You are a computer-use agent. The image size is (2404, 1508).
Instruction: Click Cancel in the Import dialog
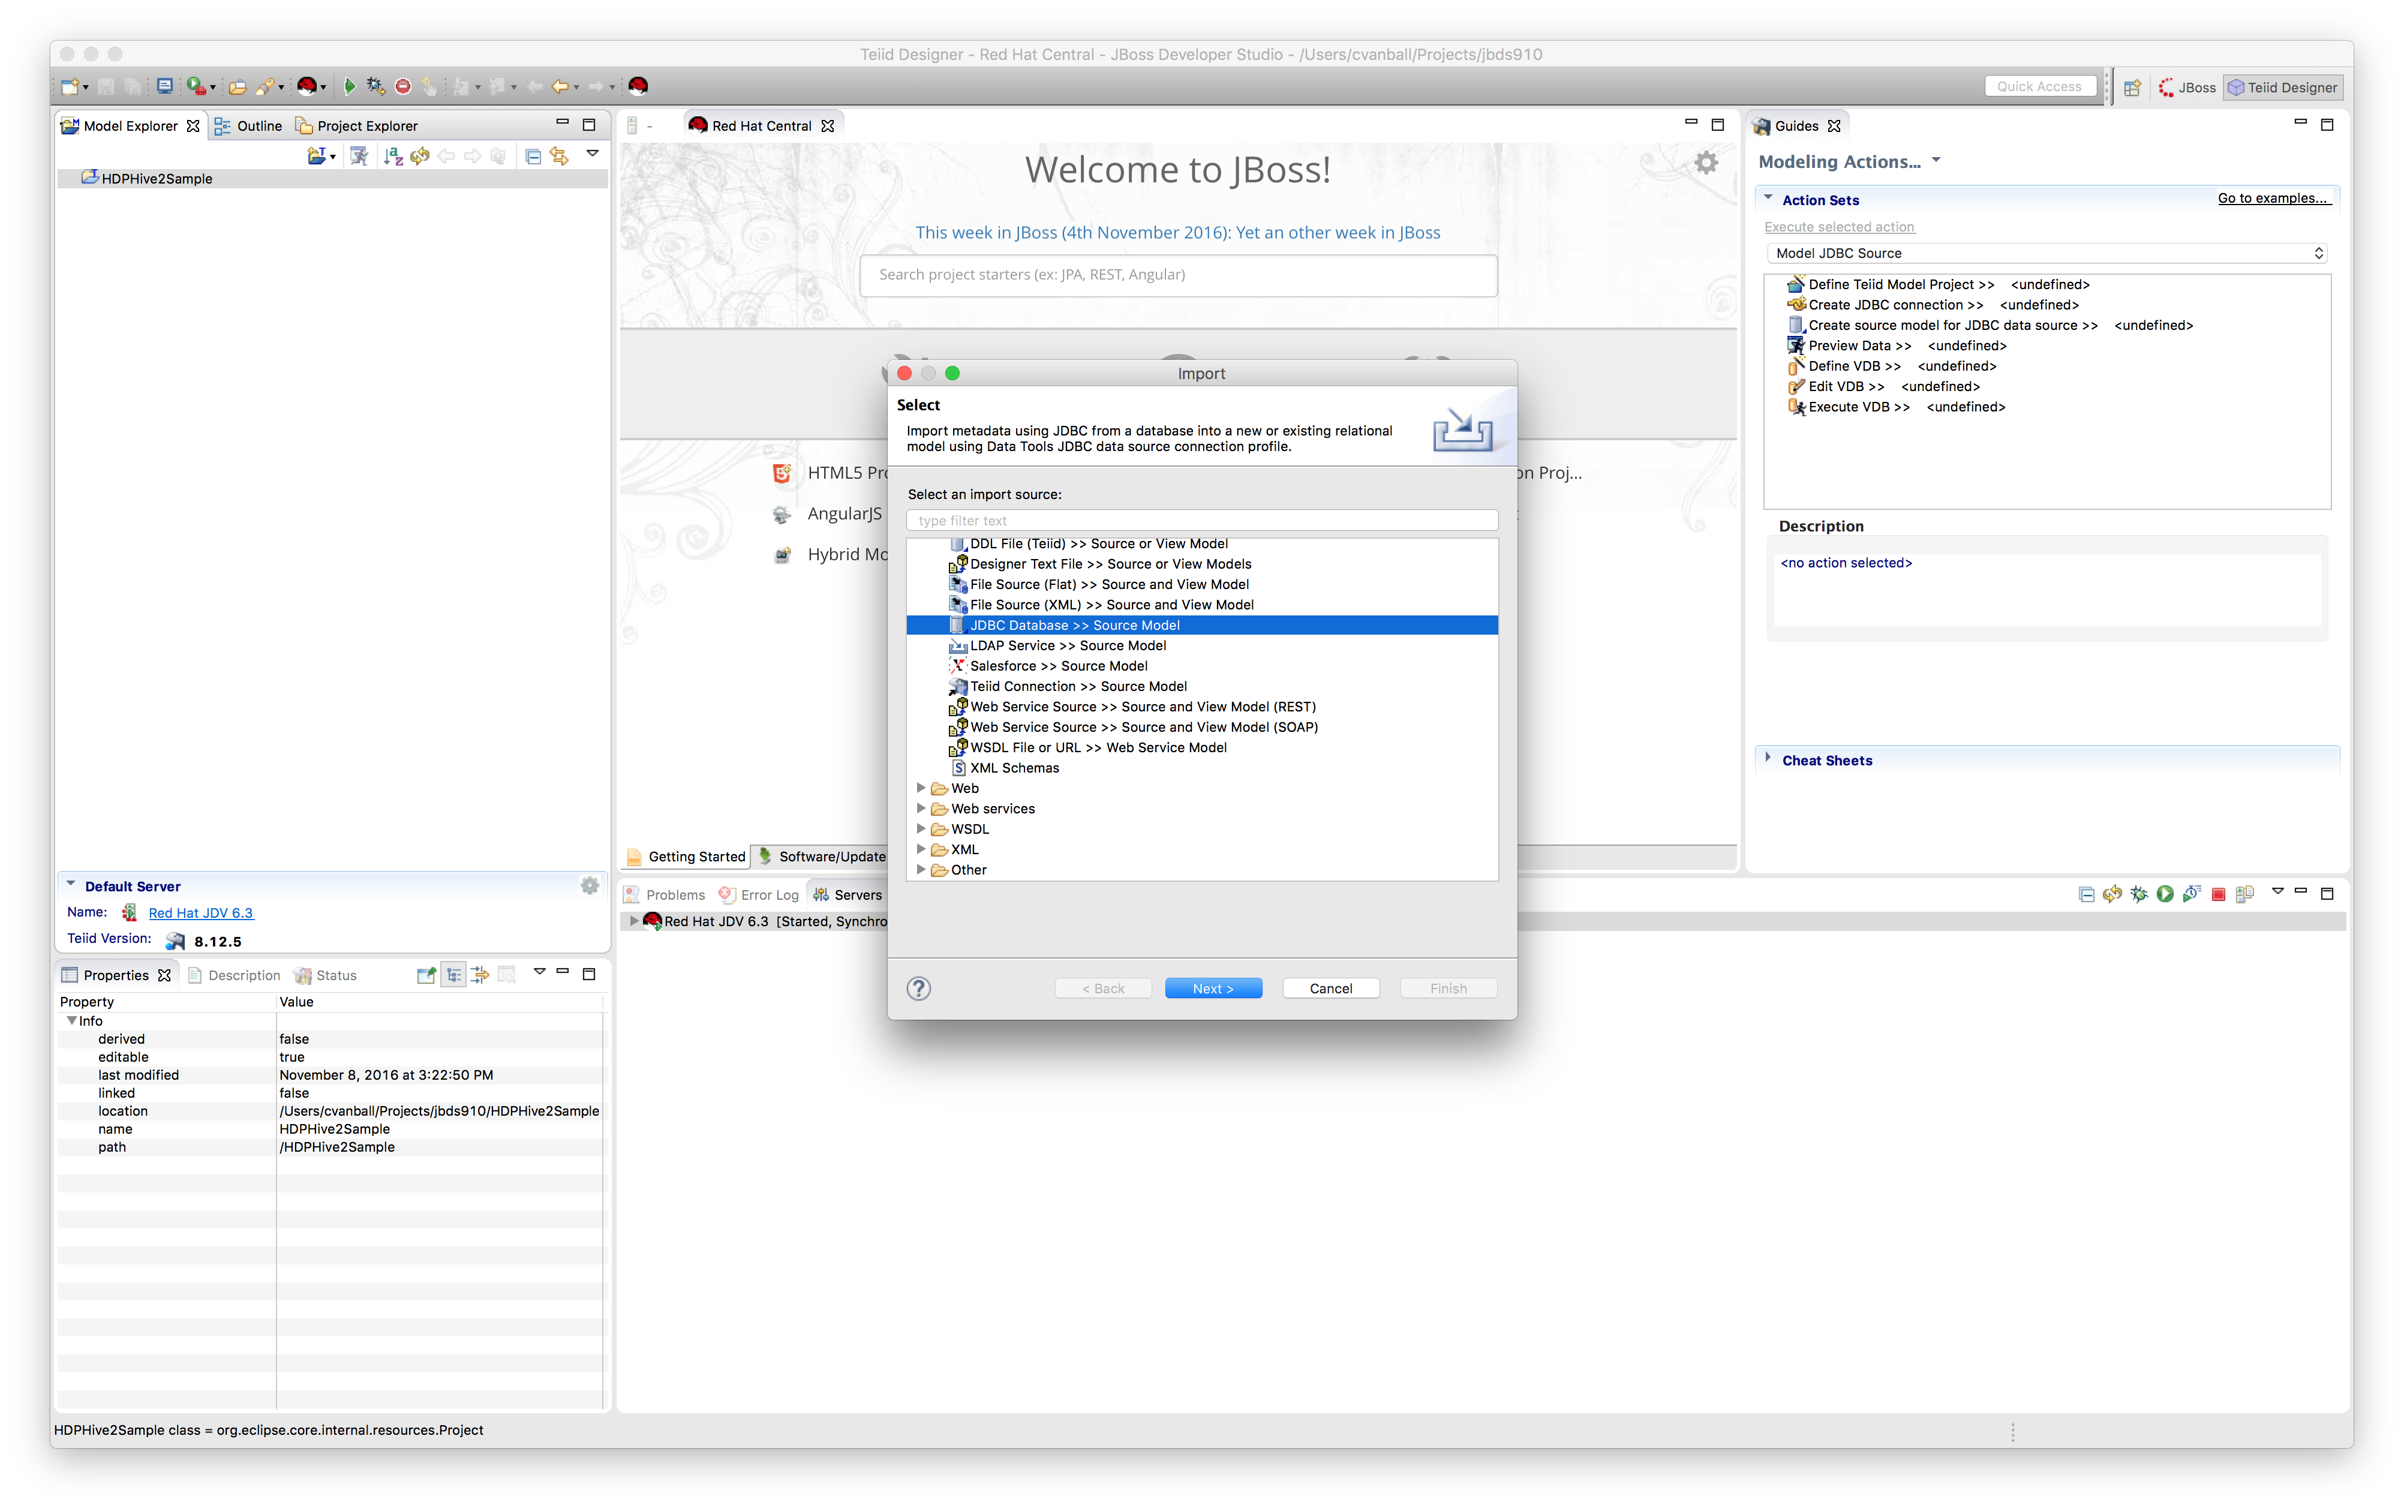click(1330, 989)
